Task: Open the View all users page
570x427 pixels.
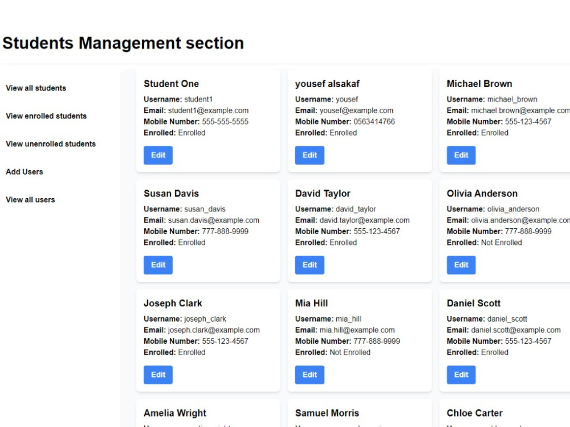Action: pyautogui.click(x=30, y=200)
